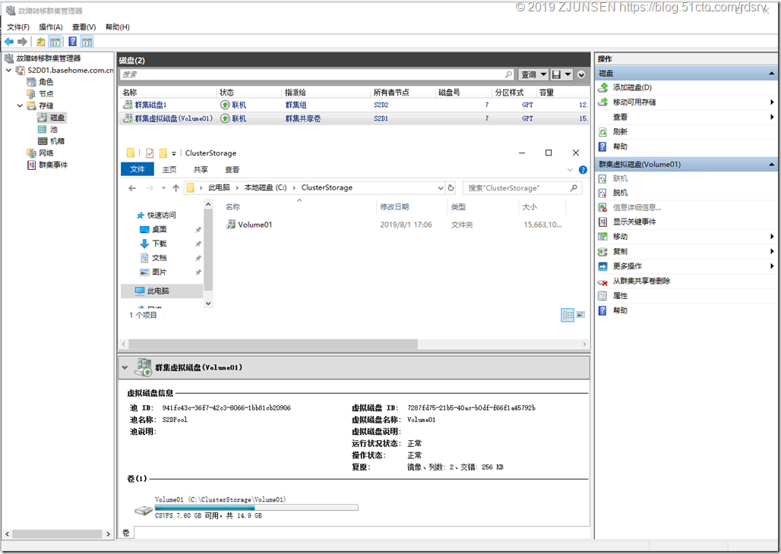This screenshot has height=554, width=781.
Task: Open the 操作(A) menu
Action: tap(51, 27)
